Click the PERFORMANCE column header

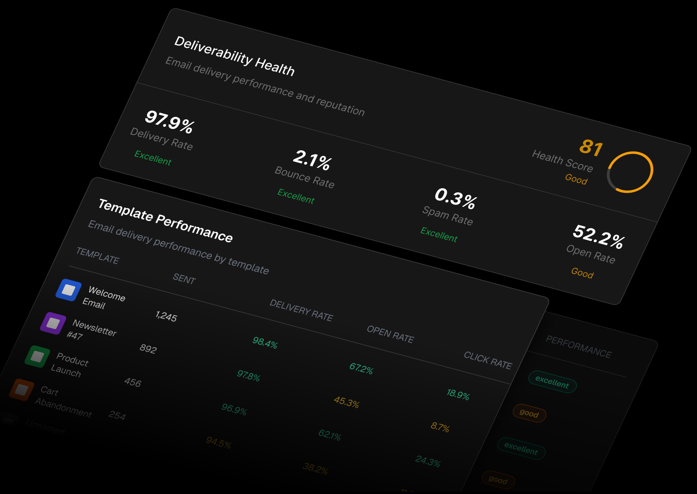click(x=579, y=347)
